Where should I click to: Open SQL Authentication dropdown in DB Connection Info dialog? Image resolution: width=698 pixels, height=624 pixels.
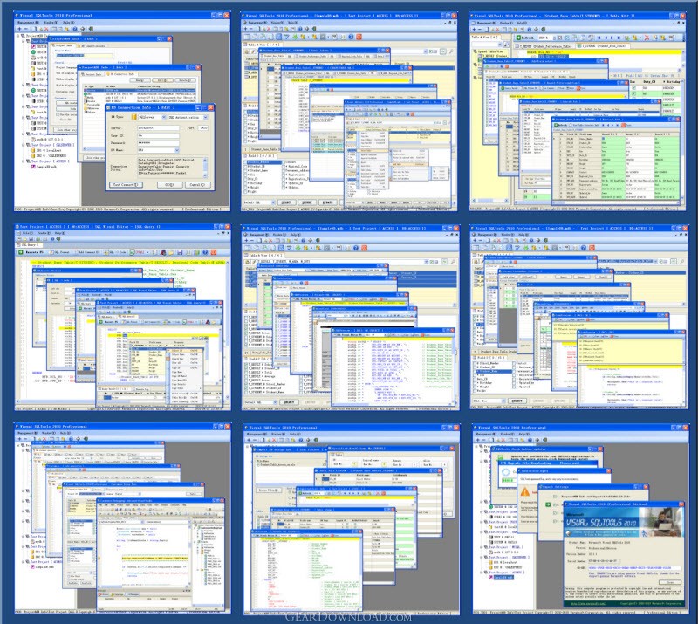[205, 117]
